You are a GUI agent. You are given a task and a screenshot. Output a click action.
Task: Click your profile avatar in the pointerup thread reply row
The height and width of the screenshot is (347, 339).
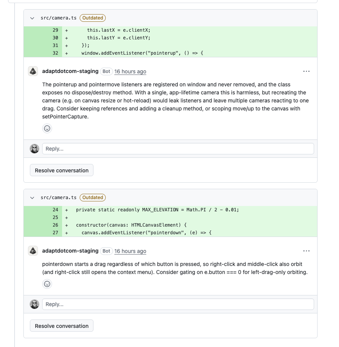pos(34,149)
